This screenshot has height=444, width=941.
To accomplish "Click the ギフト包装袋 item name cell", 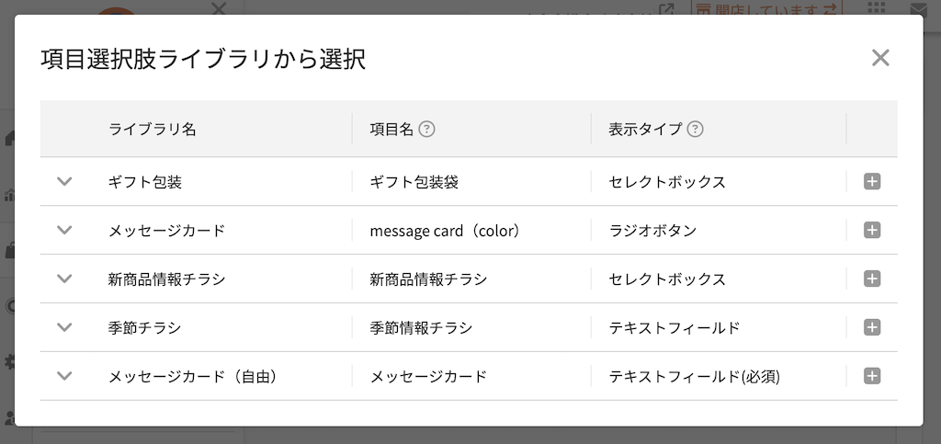I will pyautogui.click(x=414, y=182).
